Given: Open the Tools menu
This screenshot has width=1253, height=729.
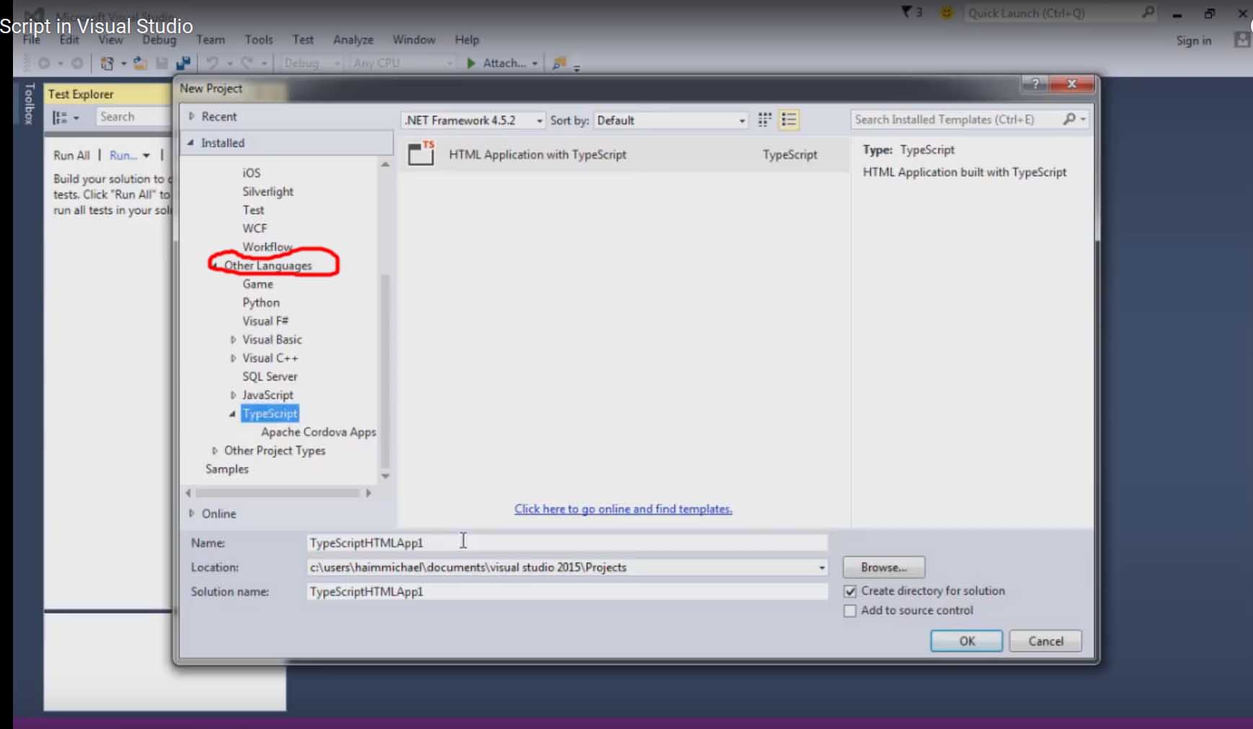Looking at the screenshot, I should pos(258,40).
